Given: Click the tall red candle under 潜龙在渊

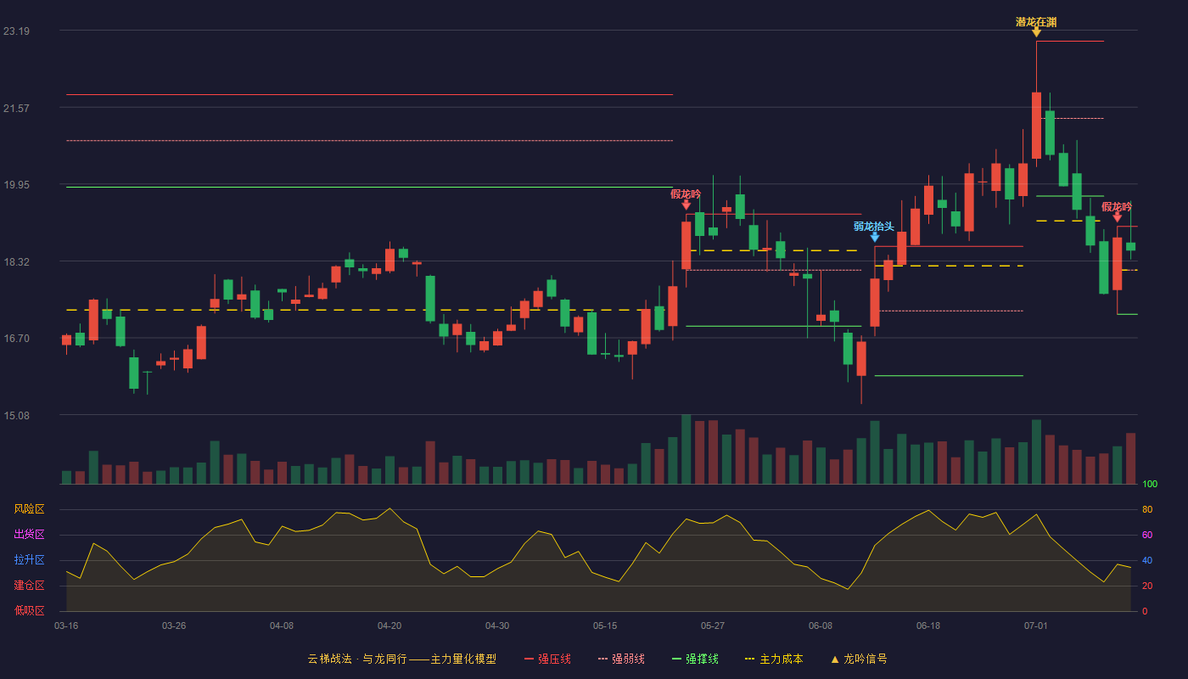Looking at the screenshot, I should 1036,126.
